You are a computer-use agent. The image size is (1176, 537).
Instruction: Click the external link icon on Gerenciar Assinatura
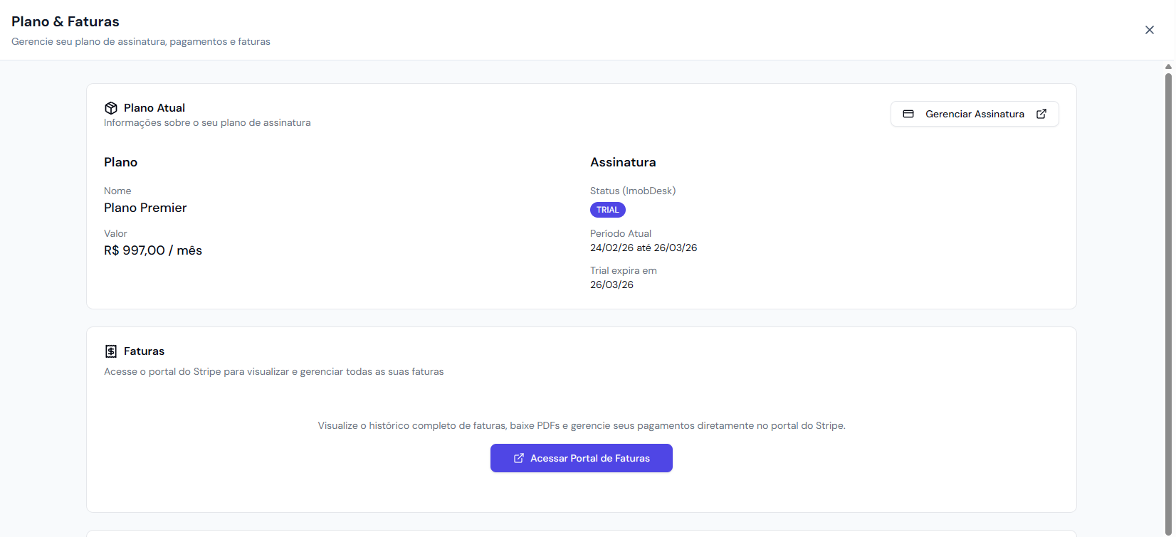(x=1041, y=114)
